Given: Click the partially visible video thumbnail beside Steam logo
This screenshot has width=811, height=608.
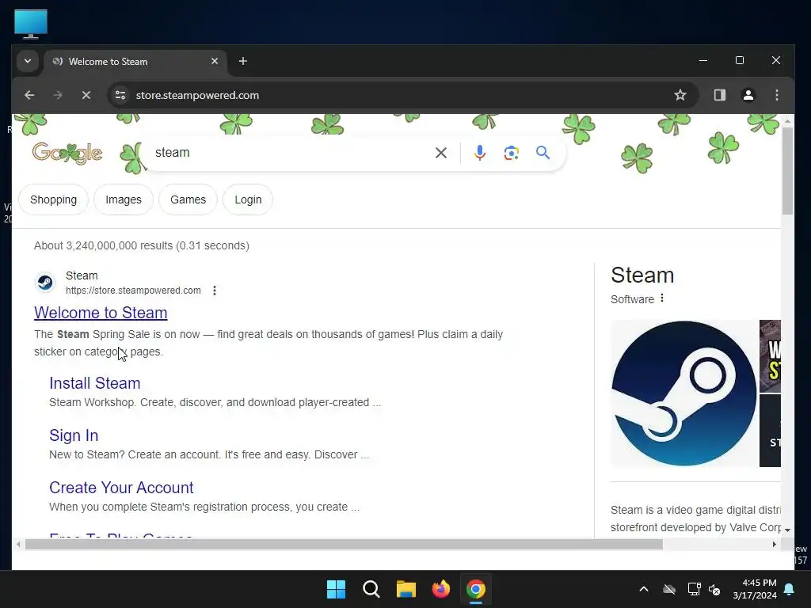Looking at the screenshot, I should point(770,357).
